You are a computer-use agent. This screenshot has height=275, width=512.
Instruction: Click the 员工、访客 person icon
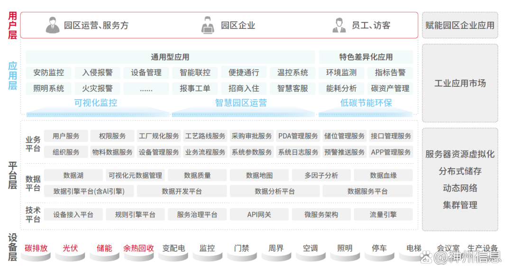point(339,25)
